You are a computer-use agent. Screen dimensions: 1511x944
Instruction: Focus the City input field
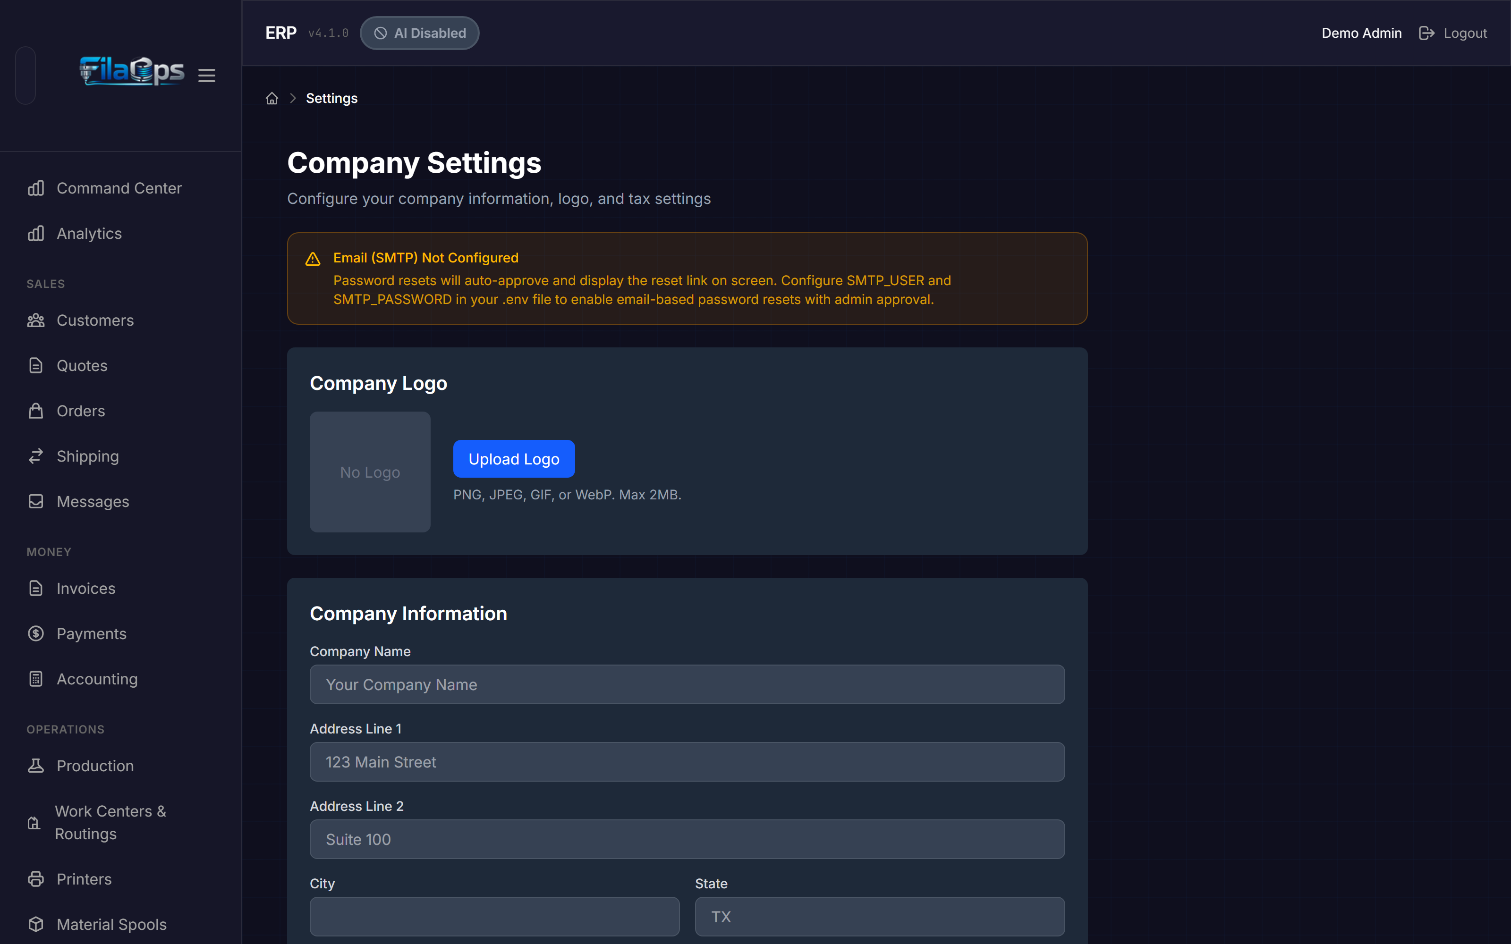point(494,917)
